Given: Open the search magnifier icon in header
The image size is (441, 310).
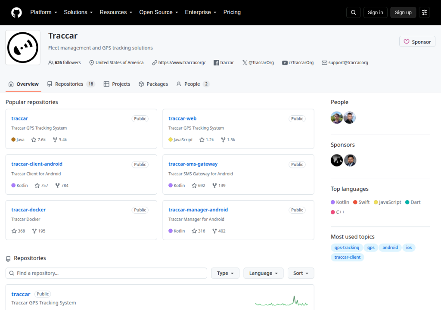Looking at the screenshot, I should (353, 12).
